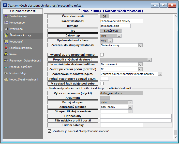This screenshot has width=179, height=144.
Task: Open the Datový typ dropdown
Action: (119, 36)
